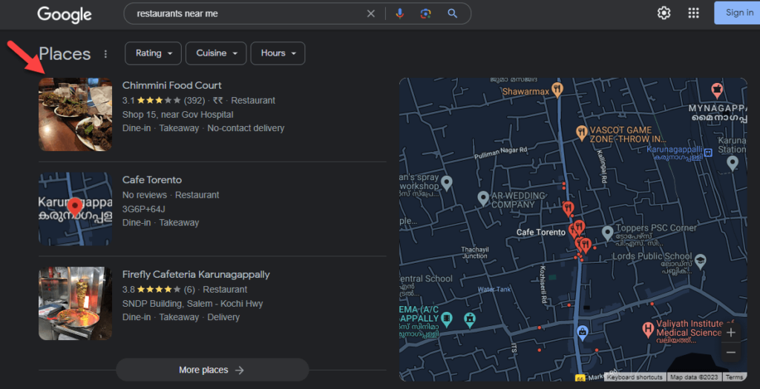Open Google apps grid
This screenshot has height=389, width=760.
tap(694, 13)
